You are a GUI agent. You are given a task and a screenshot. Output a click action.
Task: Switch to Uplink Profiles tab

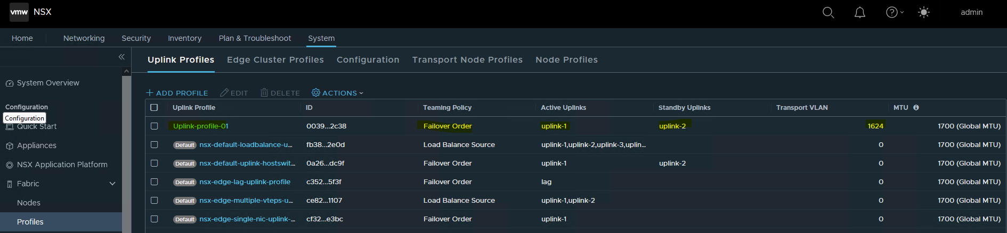[181, 59]
